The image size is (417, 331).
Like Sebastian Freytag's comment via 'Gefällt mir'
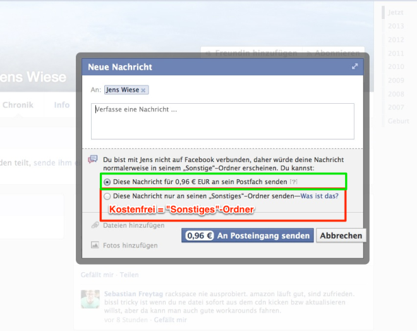click(x=170, y=320)
